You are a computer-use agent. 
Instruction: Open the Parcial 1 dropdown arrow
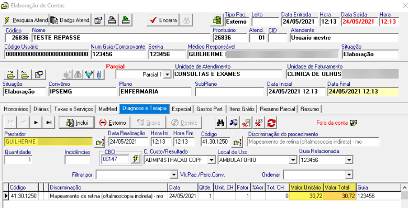click(x=168, y=74)
